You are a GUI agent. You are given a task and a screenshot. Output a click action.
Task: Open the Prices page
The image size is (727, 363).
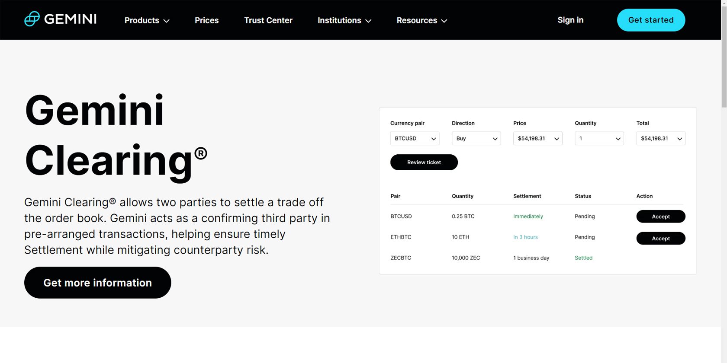click(x=206, y=20)
